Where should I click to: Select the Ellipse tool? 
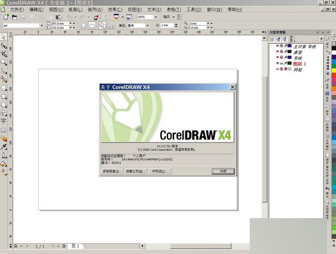click(x=3, y=96)
